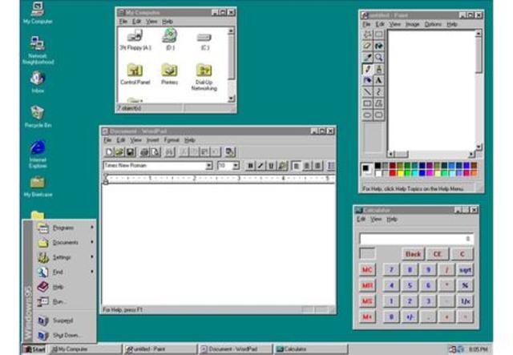The image size is (513, 355).
Task: Expand Settings in the Start menu
Action: 64,257
